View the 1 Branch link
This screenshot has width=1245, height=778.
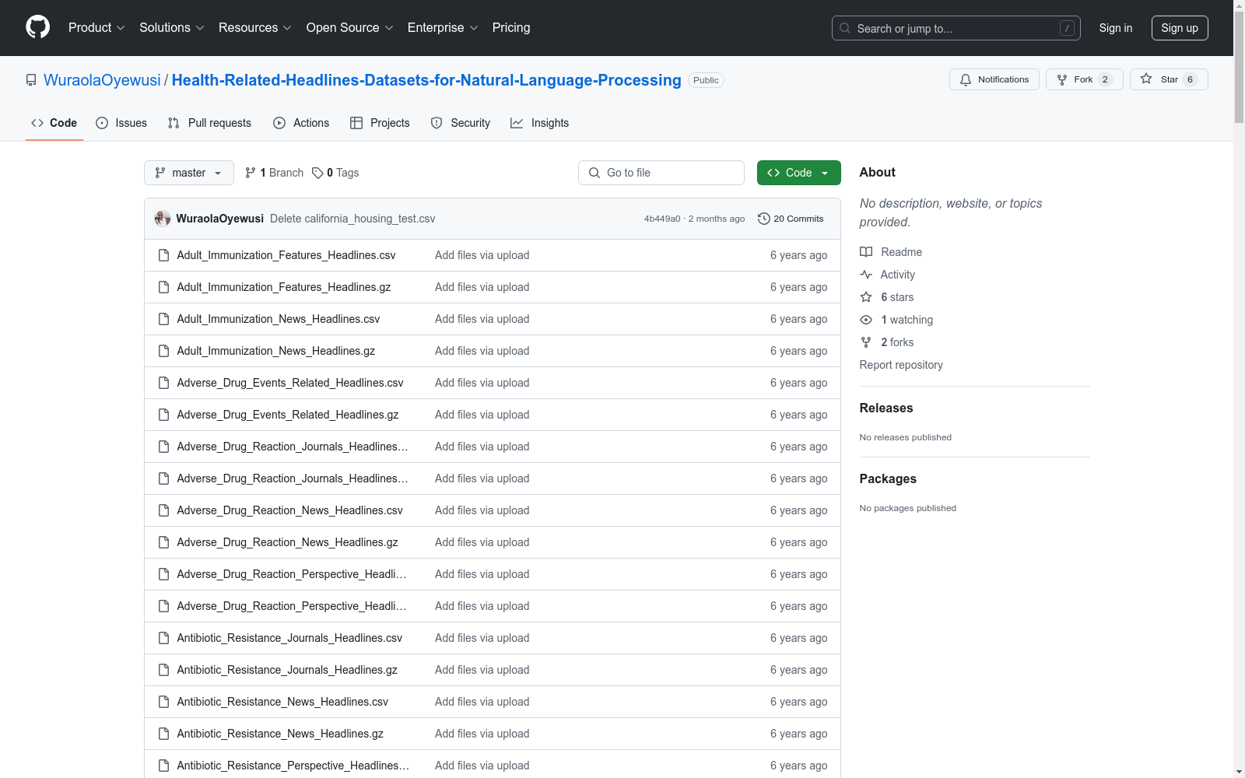pos(274,173)
